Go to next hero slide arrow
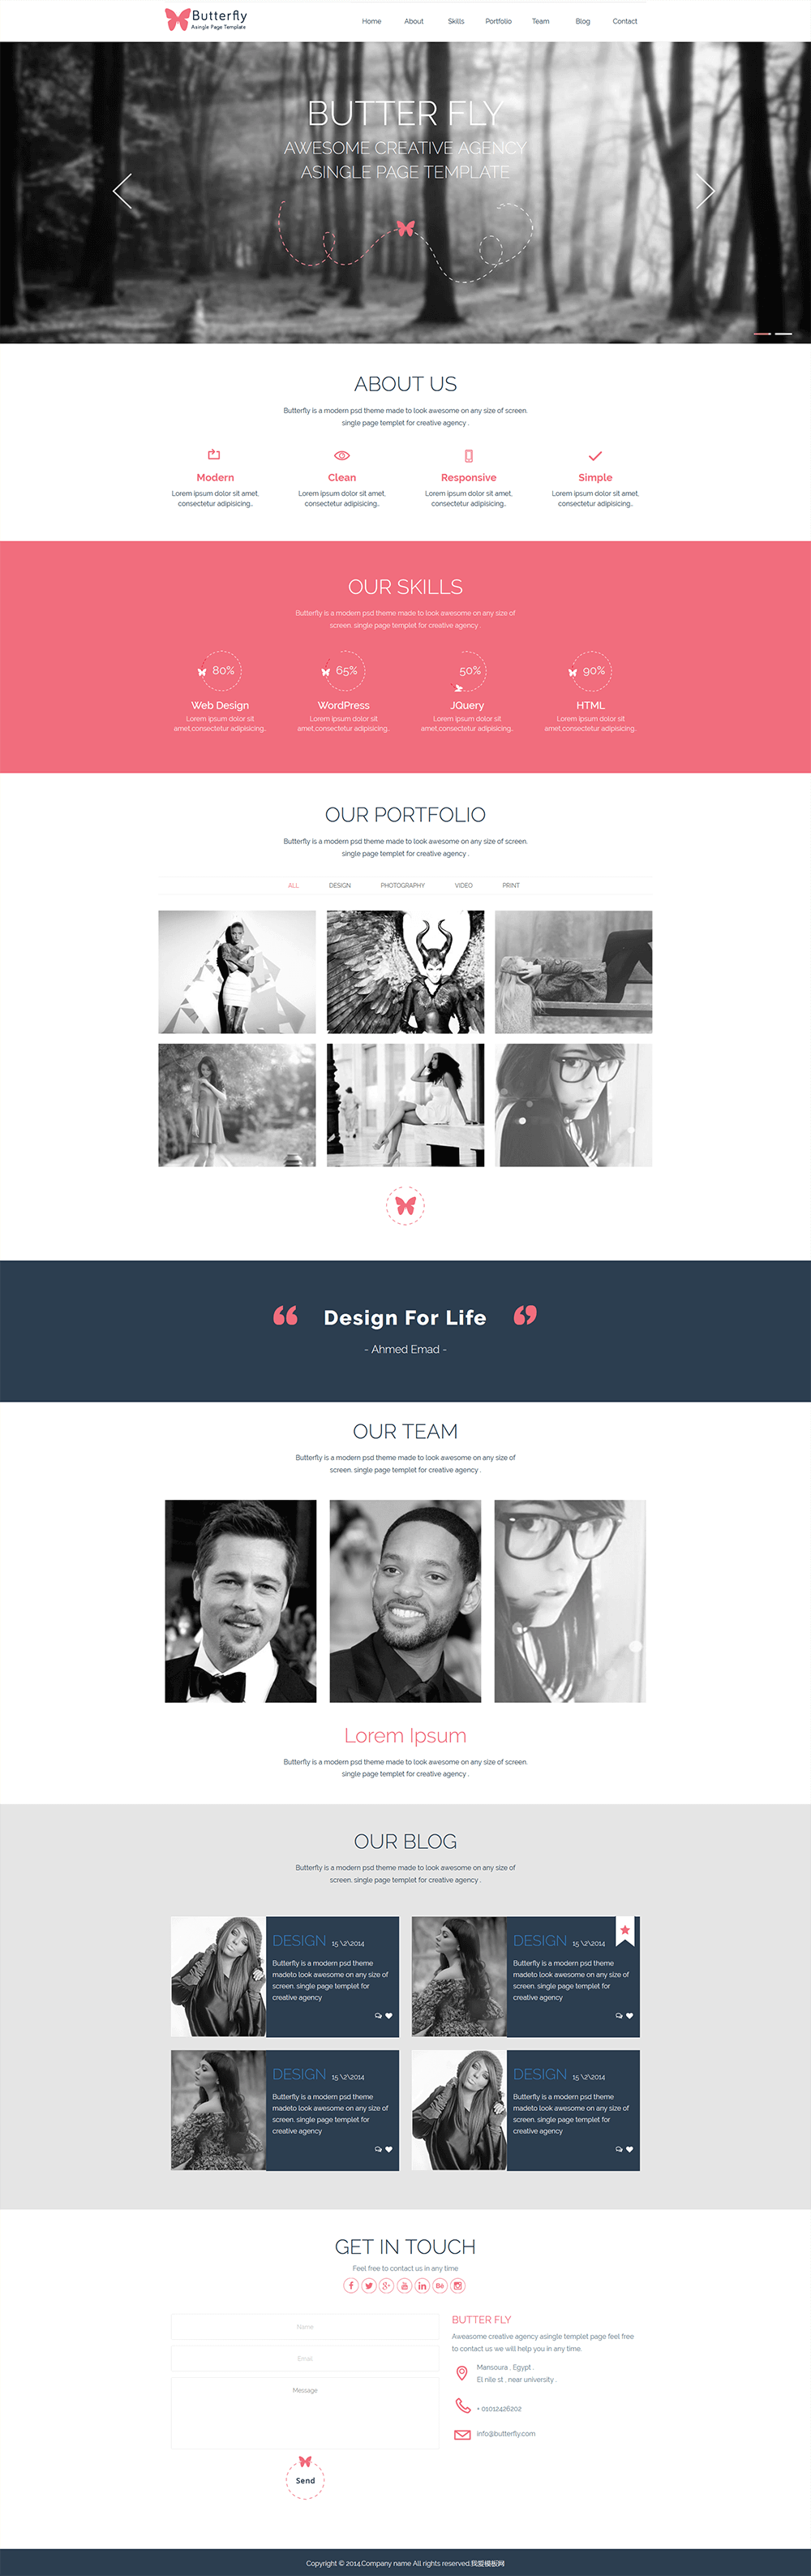811x2576 pixels. [x=705, y=190]
